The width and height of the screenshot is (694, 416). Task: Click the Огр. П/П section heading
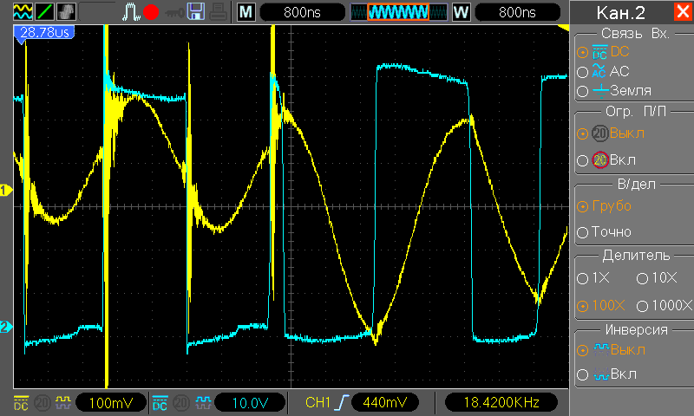tap(636, 112)
